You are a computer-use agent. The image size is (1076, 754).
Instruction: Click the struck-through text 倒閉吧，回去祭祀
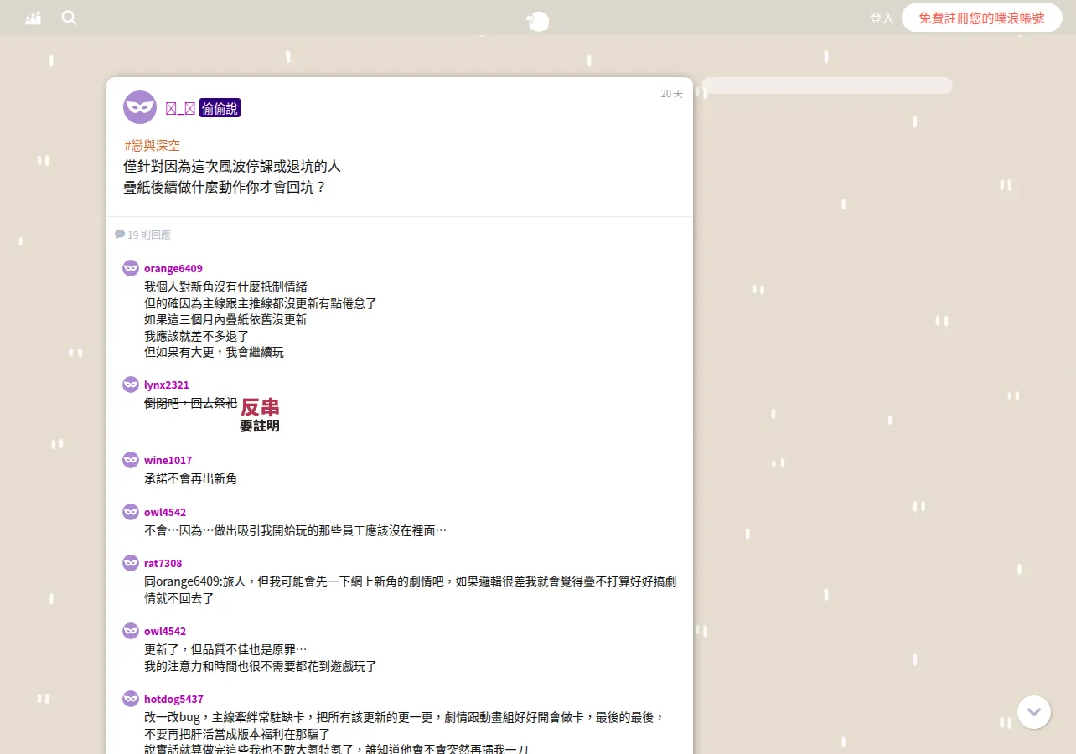point(190,403)
